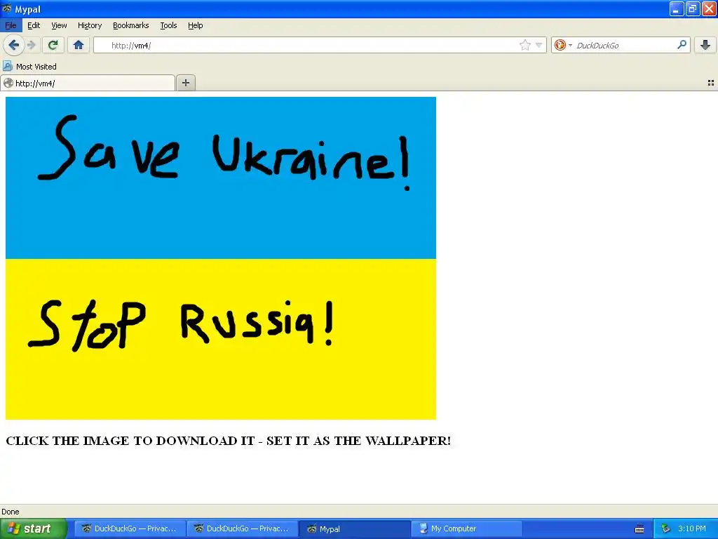The image size is (718, 539).
Task: Click the Mypal title bar icon
Action: coord(7,8)
